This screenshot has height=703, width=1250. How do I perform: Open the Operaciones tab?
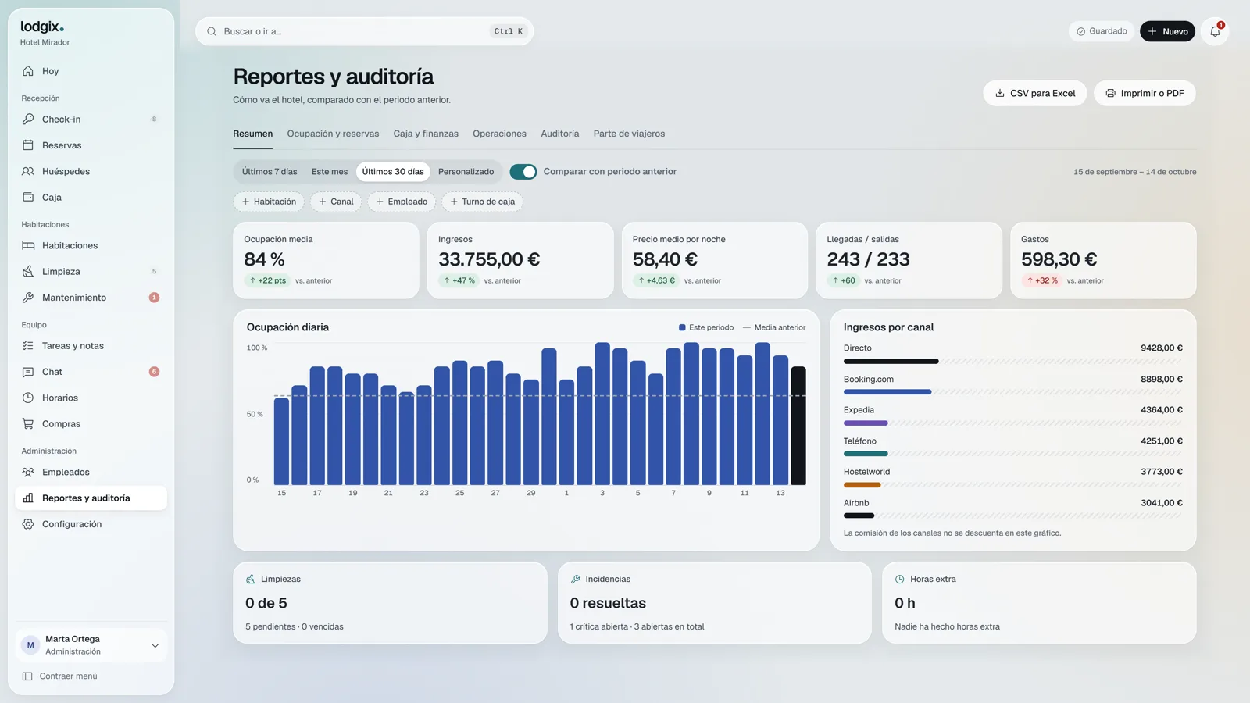[x=499, y=134]
